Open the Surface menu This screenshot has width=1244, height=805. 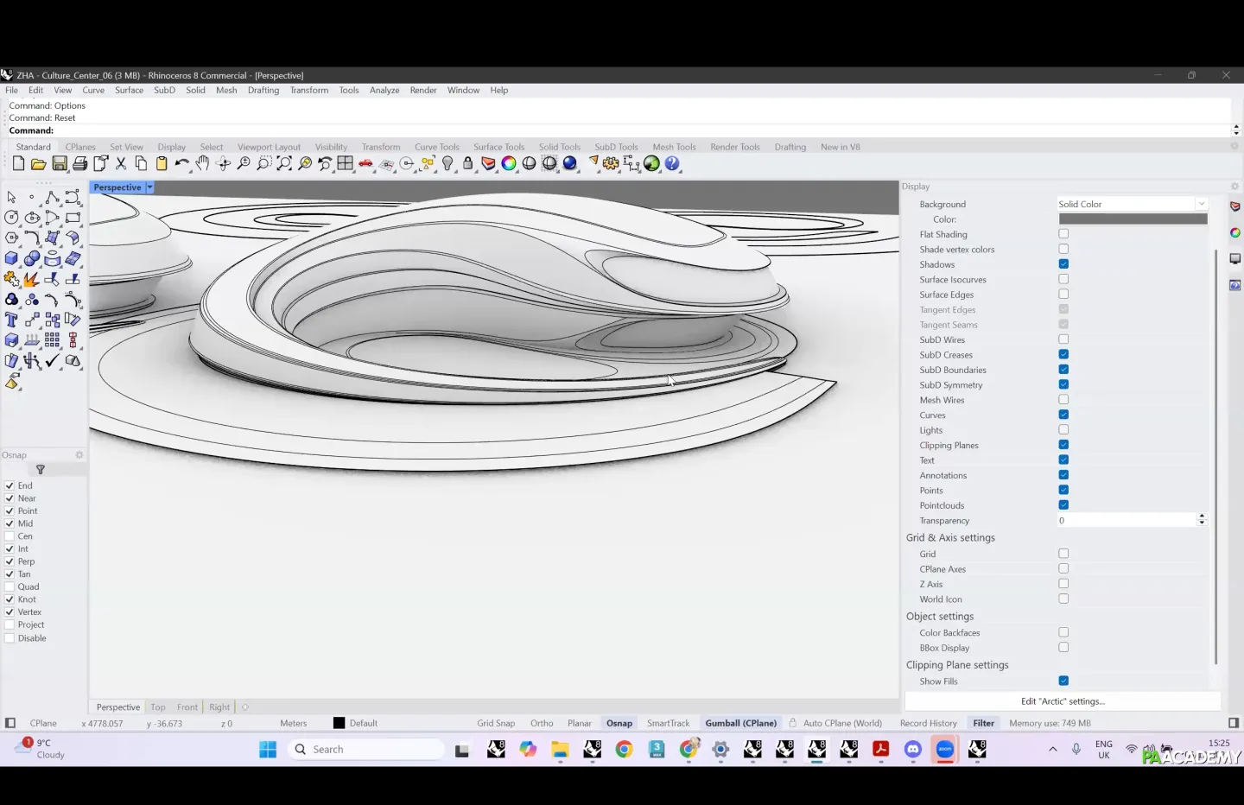pyautogui.click(x=129, y=90)
